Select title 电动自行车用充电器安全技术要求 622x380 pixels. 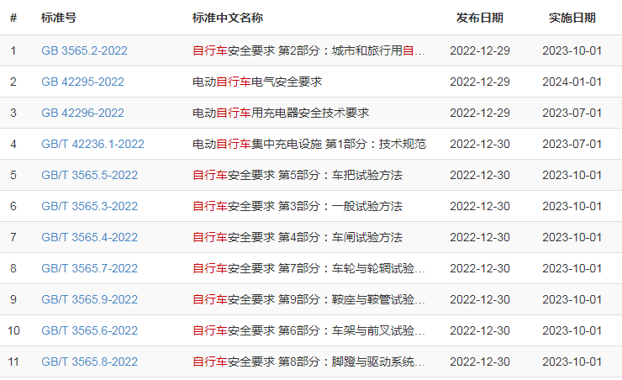(281, 113)
